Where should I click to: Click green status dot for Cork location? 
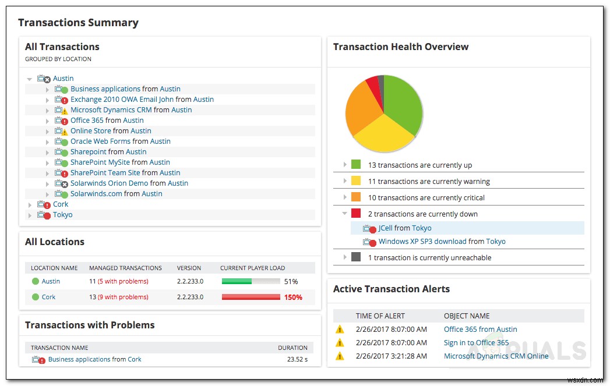36,297
